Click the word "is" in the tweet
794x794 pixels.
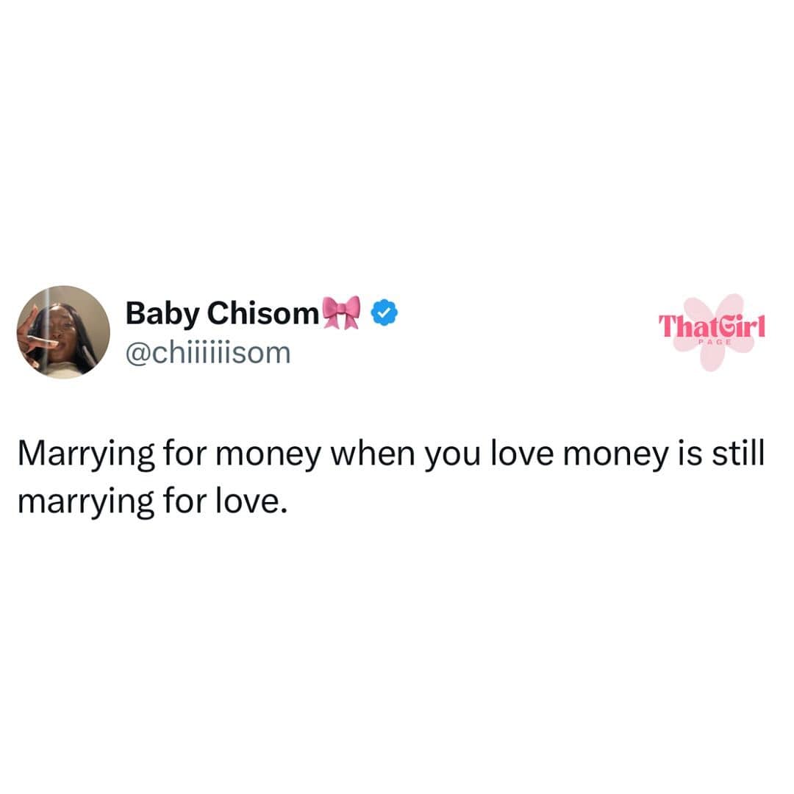click(x=690, y=454)
